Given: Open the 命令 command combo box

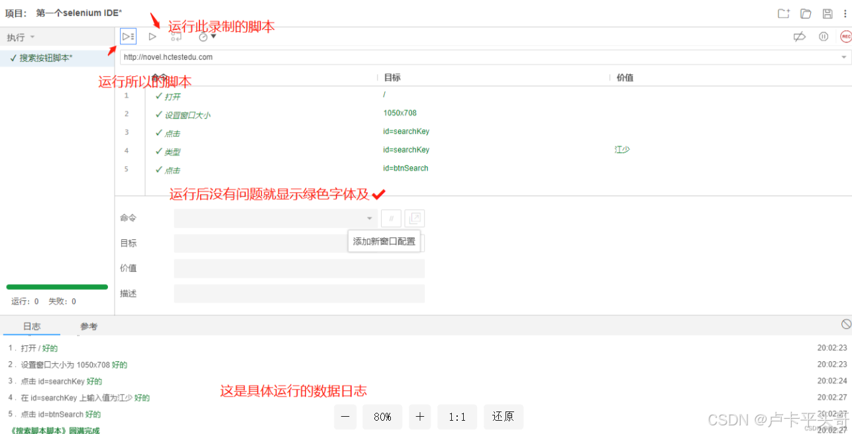Looking at the screenshot, I should (276, 218).
